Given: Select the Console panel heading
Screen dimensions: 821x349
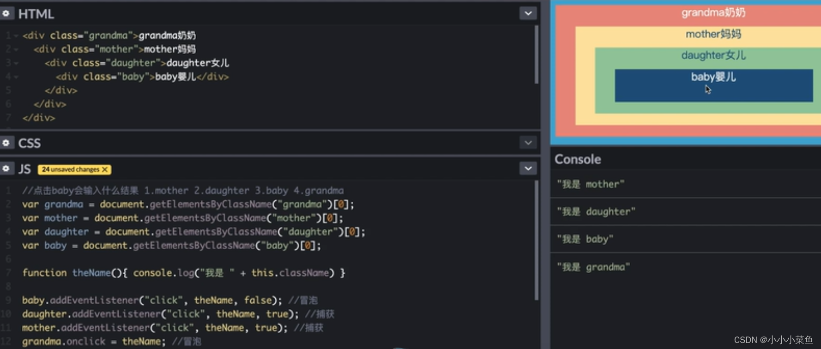Looking at the screenshot, I should point(578,159).
